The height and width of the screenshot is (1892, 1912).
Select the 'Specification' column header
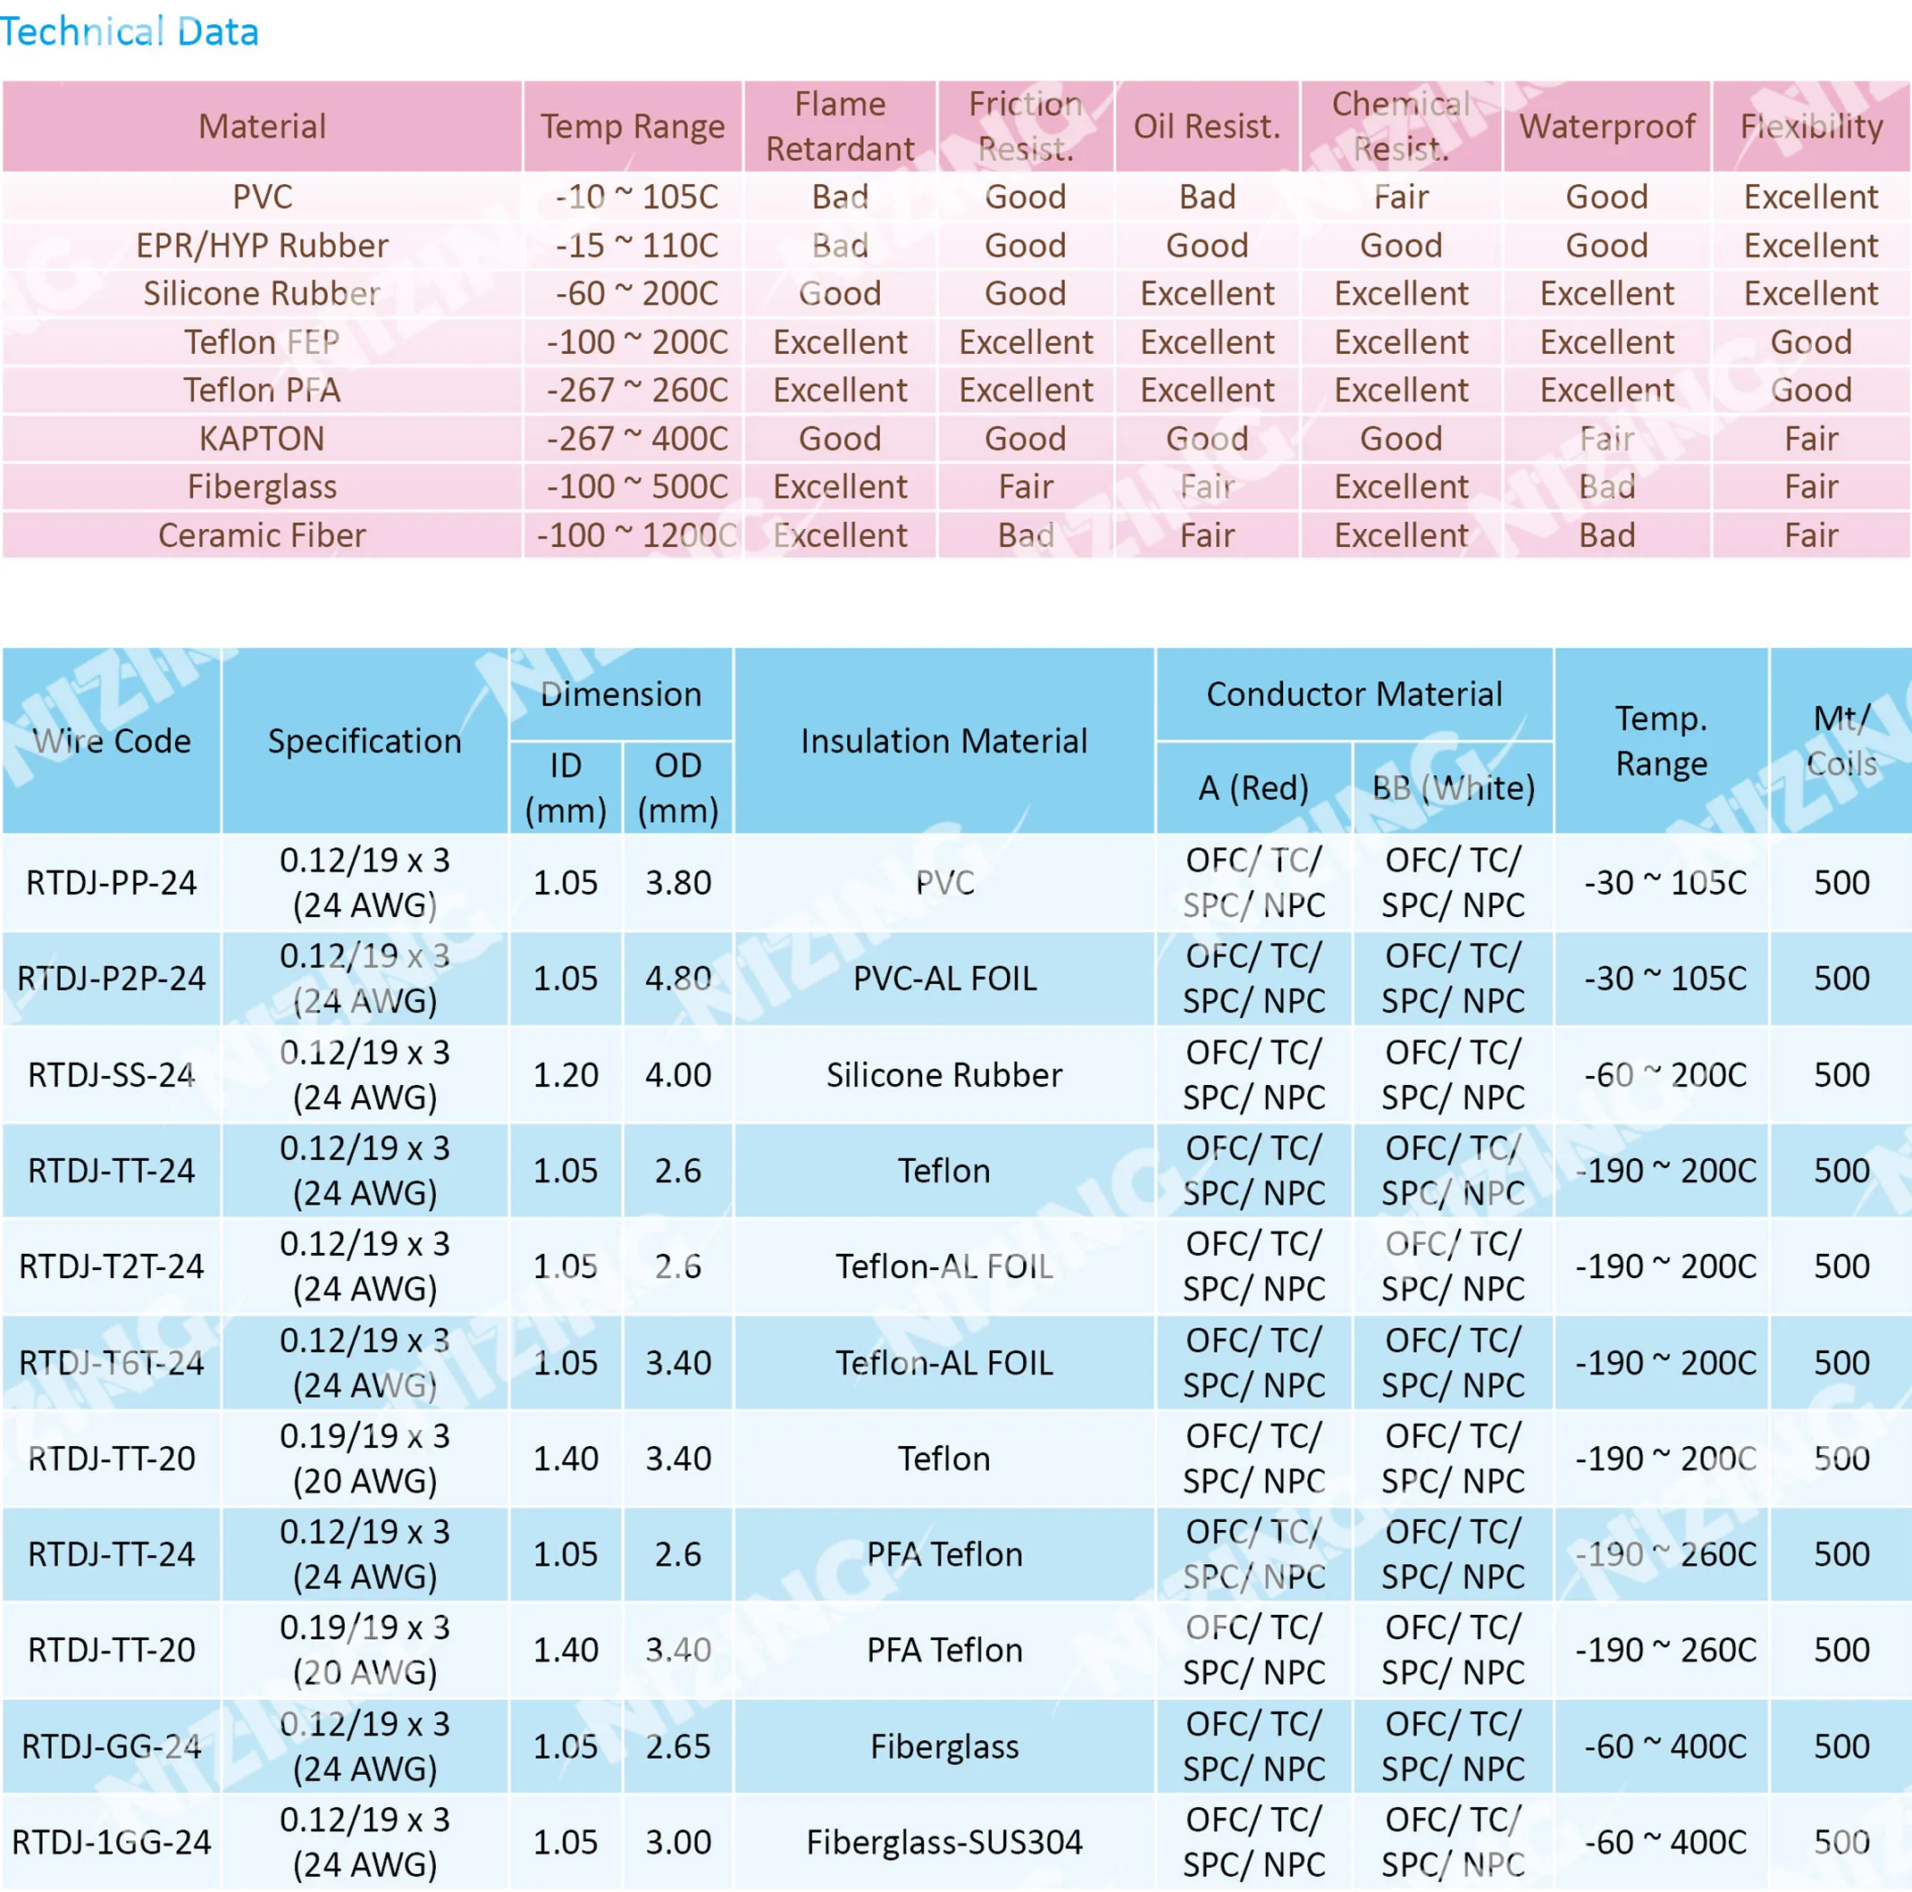(365, 741)
